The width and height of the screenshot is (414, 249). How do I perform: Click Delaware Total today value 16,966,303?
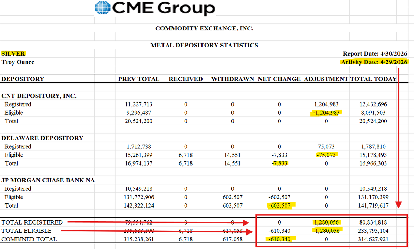tap(373, 163)
